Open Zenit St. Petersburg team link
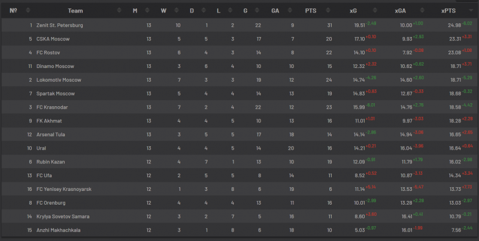 59,25
